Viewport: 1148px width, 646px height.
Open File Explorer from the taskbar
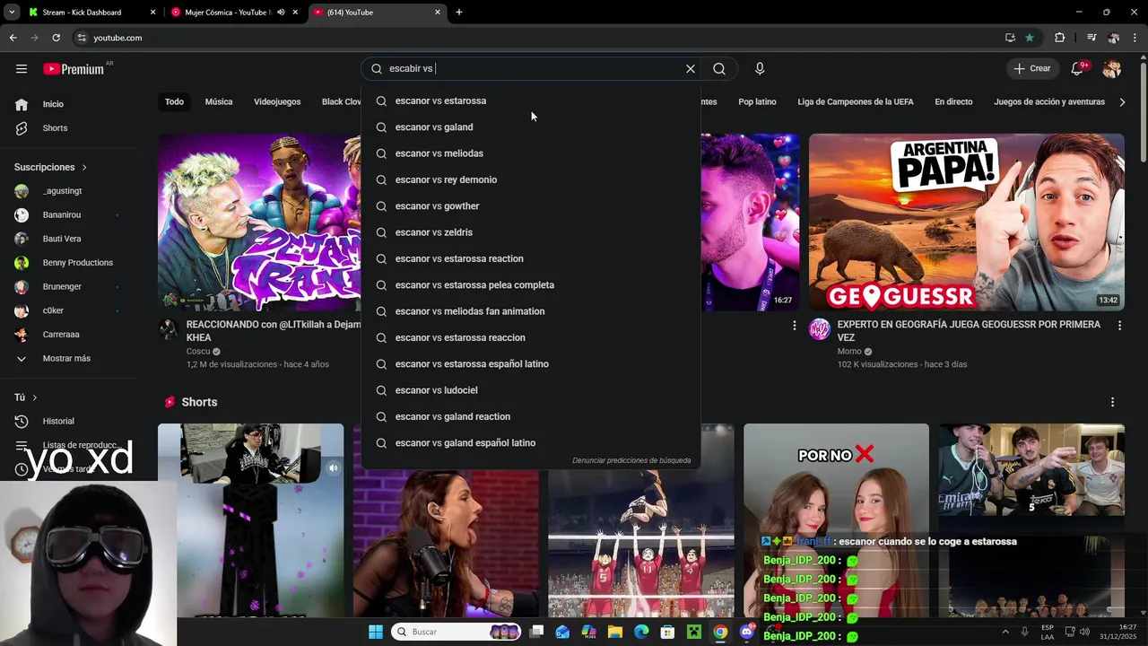point(615,632)
